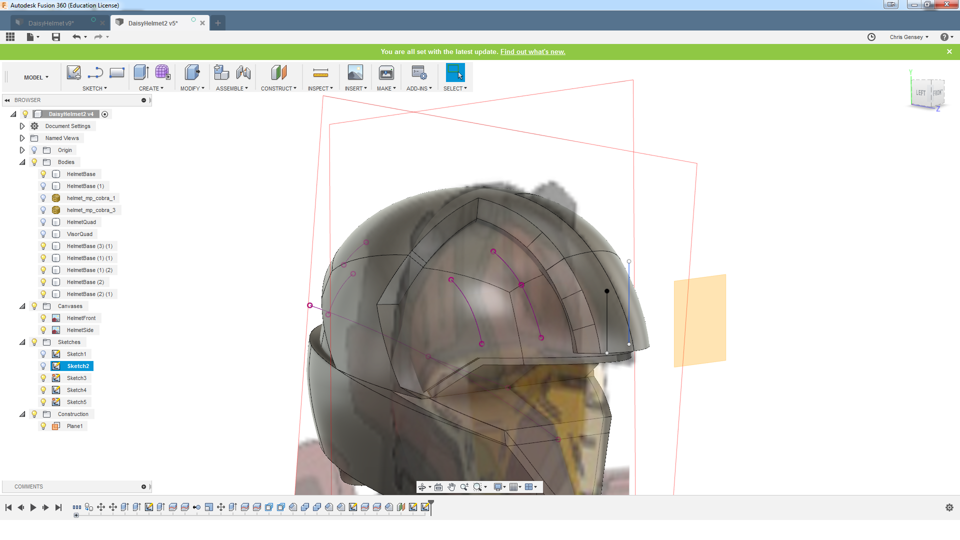Screen dimensions: 960x540
Task: Open the job status clock icon
Action: point(871,37)
